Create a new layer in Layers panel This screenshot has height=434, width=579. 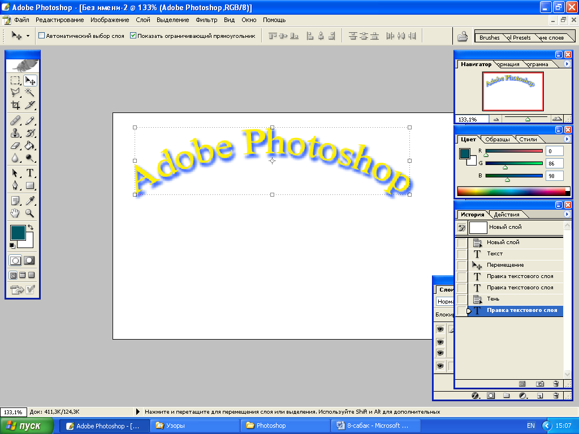click(x=539, y=396)
